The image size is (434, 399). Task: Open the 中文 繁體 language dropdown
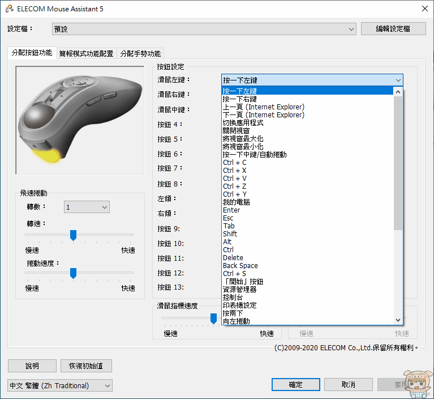point(60,386)
